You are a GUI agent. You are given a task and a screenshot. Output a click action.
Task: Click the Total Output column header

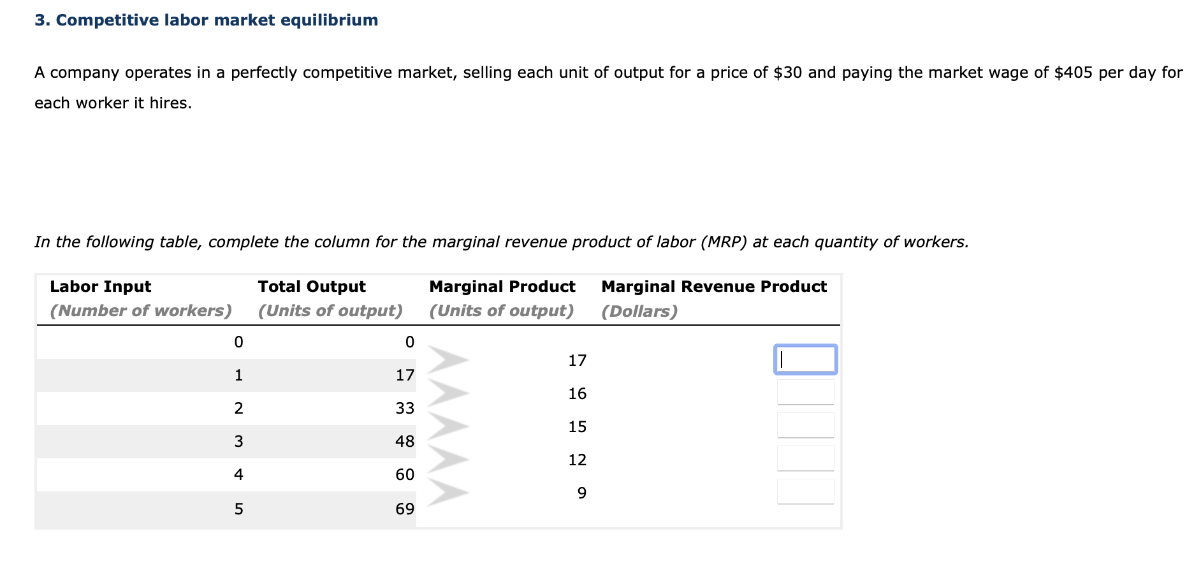pyautogui.click(x=311, y=286)
